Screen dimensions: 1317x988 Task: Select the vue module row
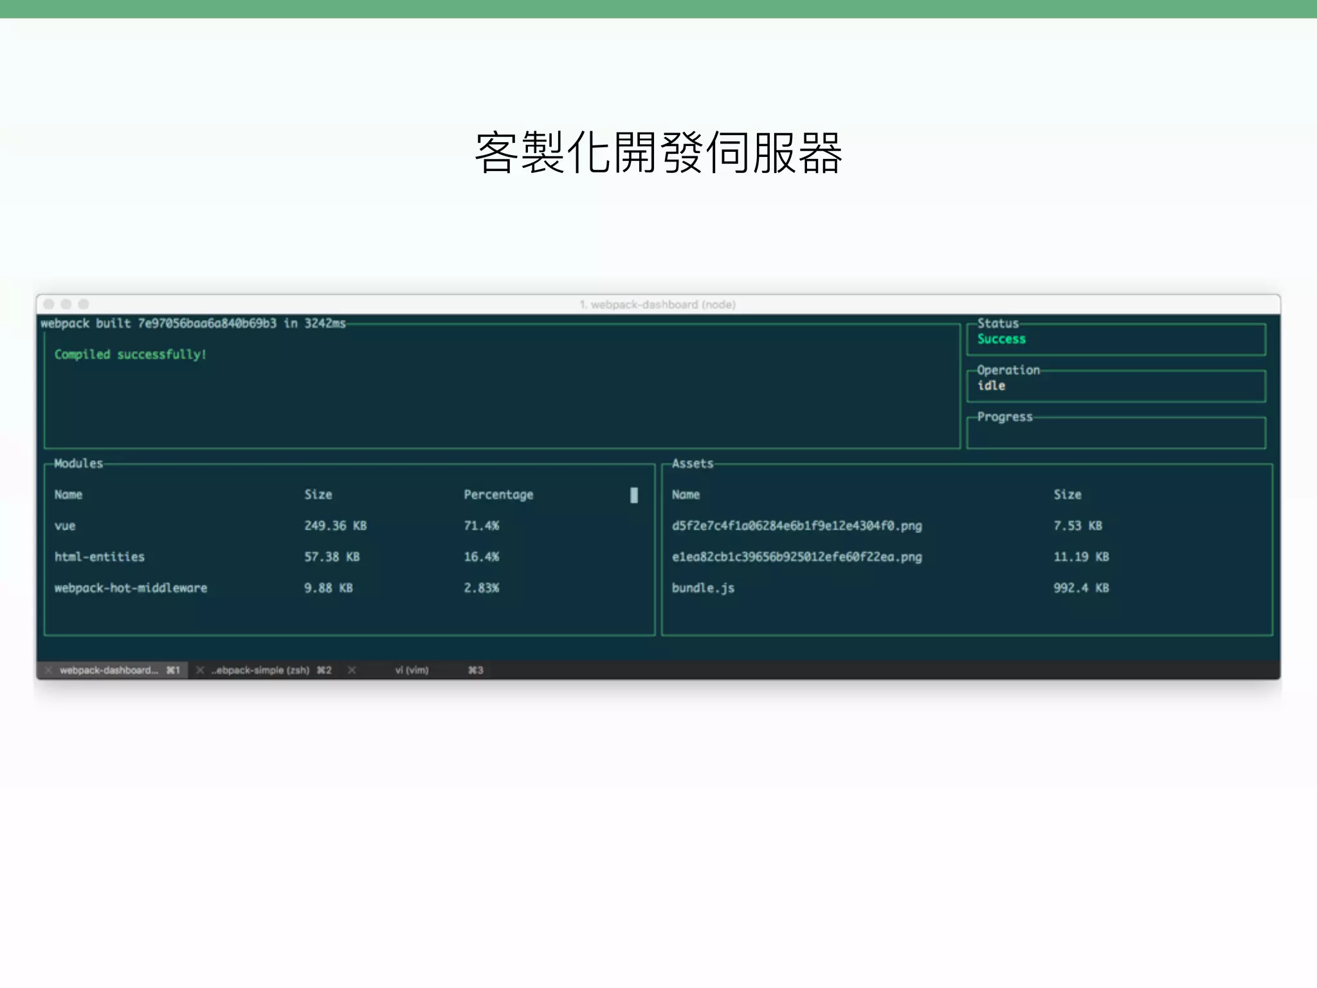click(65, 526)
